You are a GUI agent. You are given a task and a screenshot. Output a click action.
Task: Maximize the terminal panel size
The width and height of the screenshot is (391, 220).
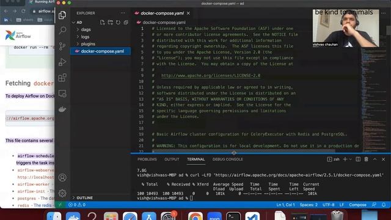(x=375, y=159)
